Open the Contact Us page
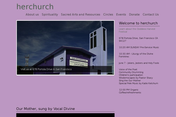Image resolution: width=176 pixels, height=117 pixels. 151,15
